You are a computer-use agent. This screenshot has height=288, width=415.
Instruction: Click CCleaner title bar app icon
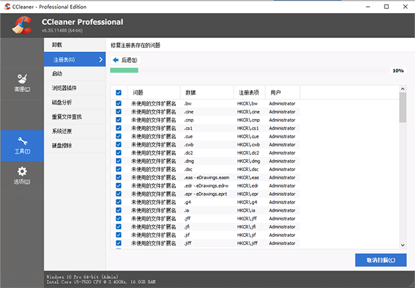point(7,7)
